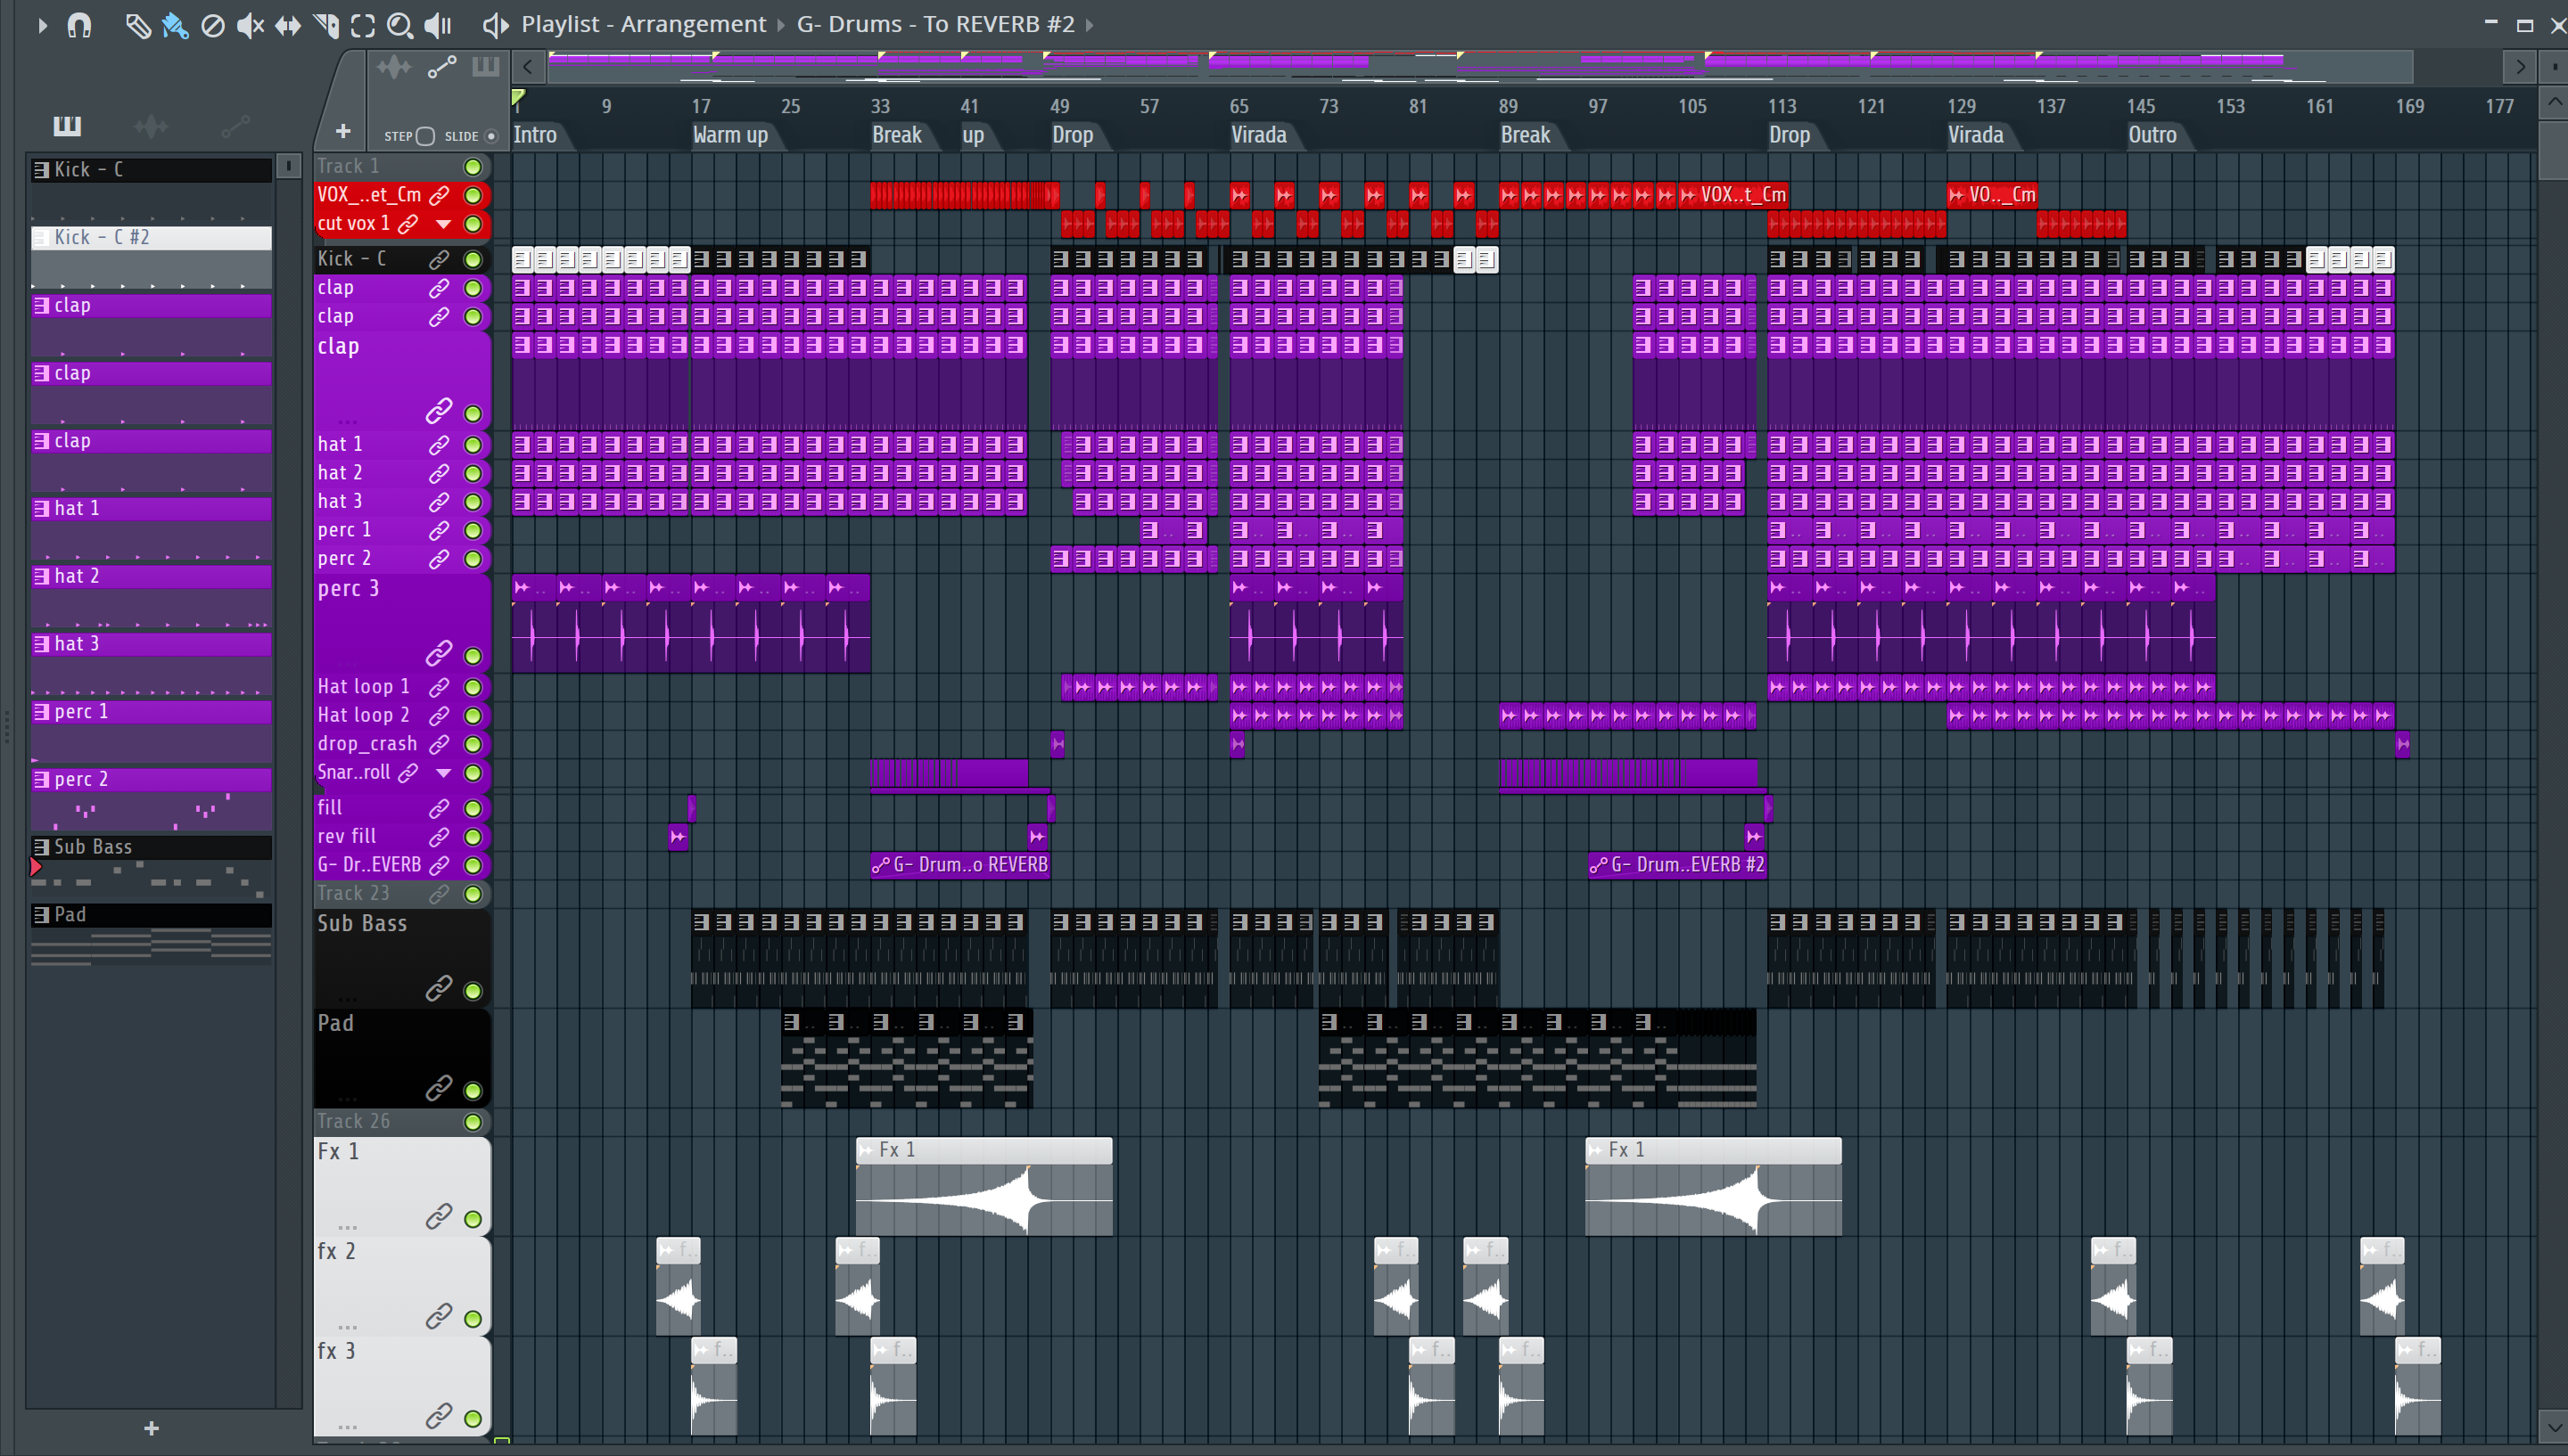The height and width of the screenshot is (1456, 2568).
Task: Focus pattern clips in the playlist header
Action: pos(486,67)
